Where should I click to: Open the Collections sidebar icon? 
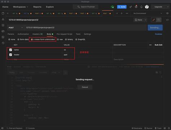[3, 13]
